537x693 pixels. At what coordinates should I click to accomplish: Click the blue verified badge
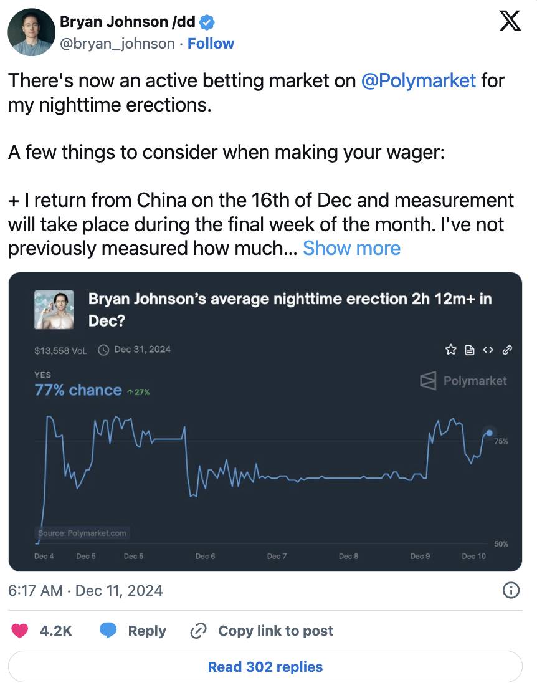click(x=207, y=24)
